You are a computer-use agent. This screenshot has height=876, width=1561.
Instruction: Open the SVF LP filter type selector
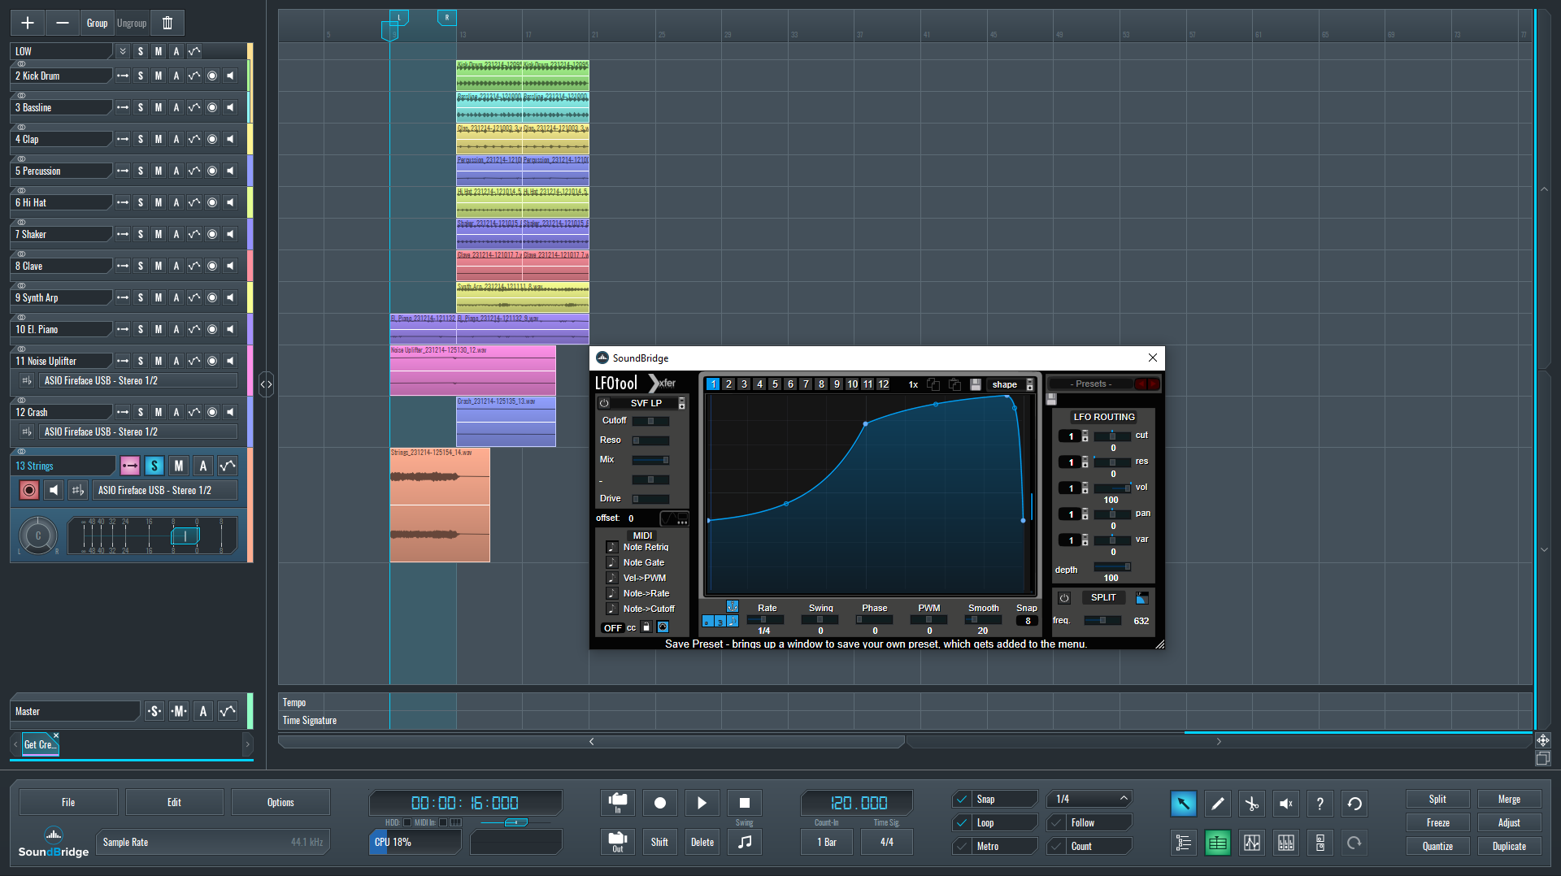coord(646,403)
